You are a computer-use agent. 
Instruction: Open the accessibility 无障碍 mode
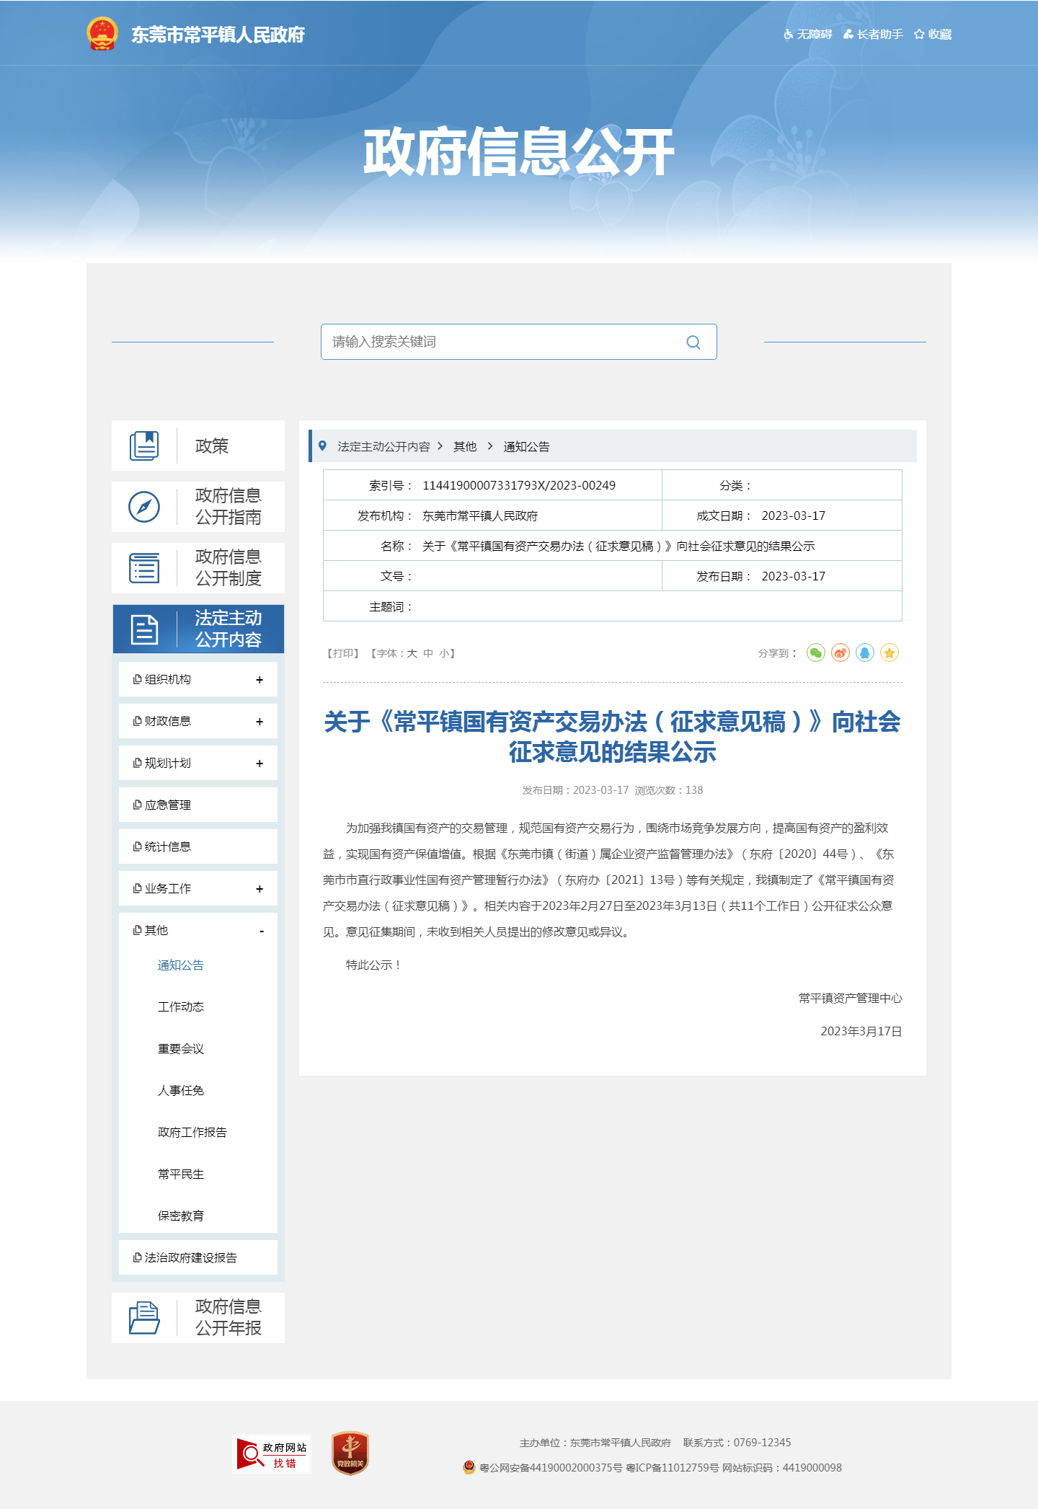pos(808,35)
